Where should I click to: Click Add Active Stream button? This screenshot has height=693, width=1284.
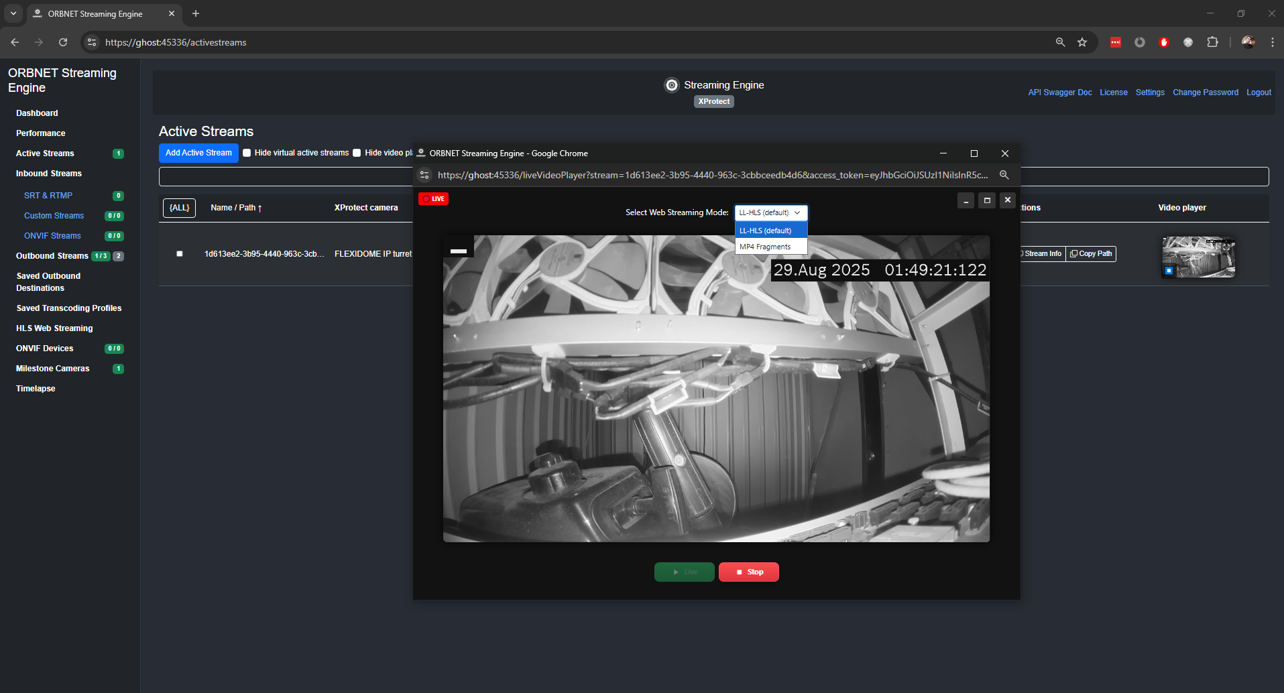coord(198,153)
